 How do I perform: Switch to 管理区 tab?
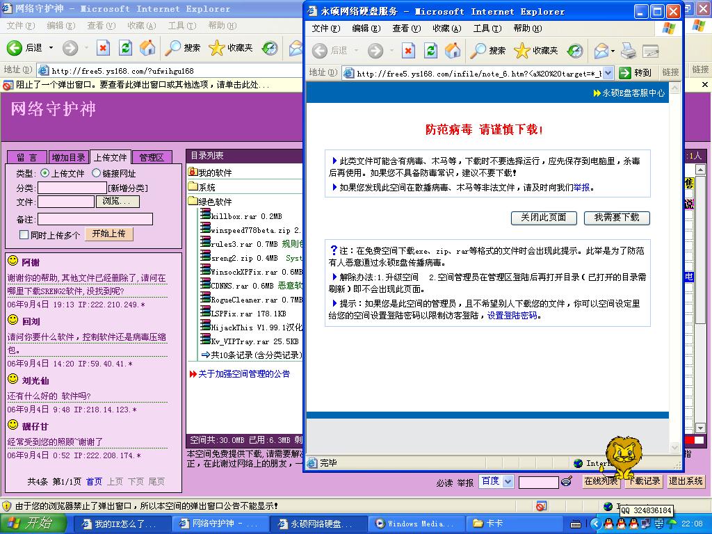152,158
